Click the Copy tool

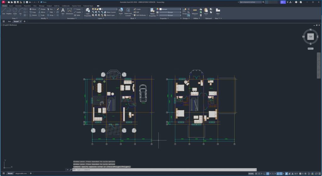pos(33,12)
